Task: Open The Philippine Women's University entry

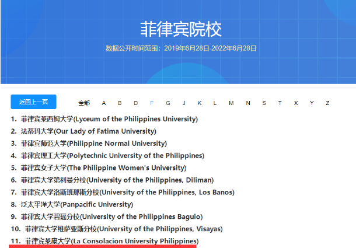Action: point(103,168)
